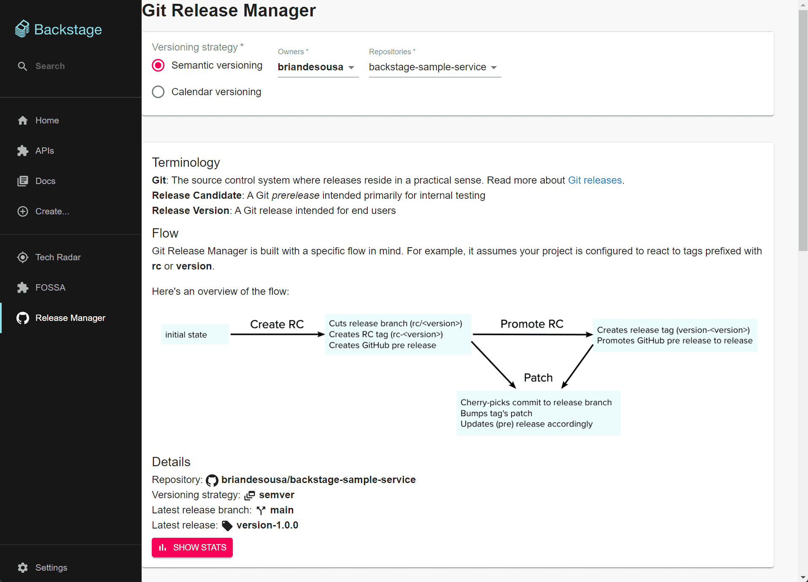
Task: Click the Settings gear icon
Action: click(x=23, y=568)
